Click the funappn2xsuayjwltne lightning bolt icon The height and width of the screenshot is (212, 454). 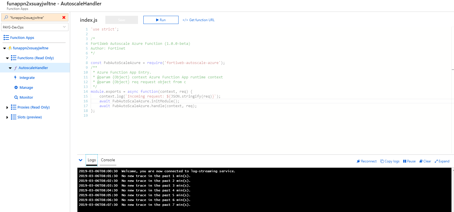[x=10, y=48]
